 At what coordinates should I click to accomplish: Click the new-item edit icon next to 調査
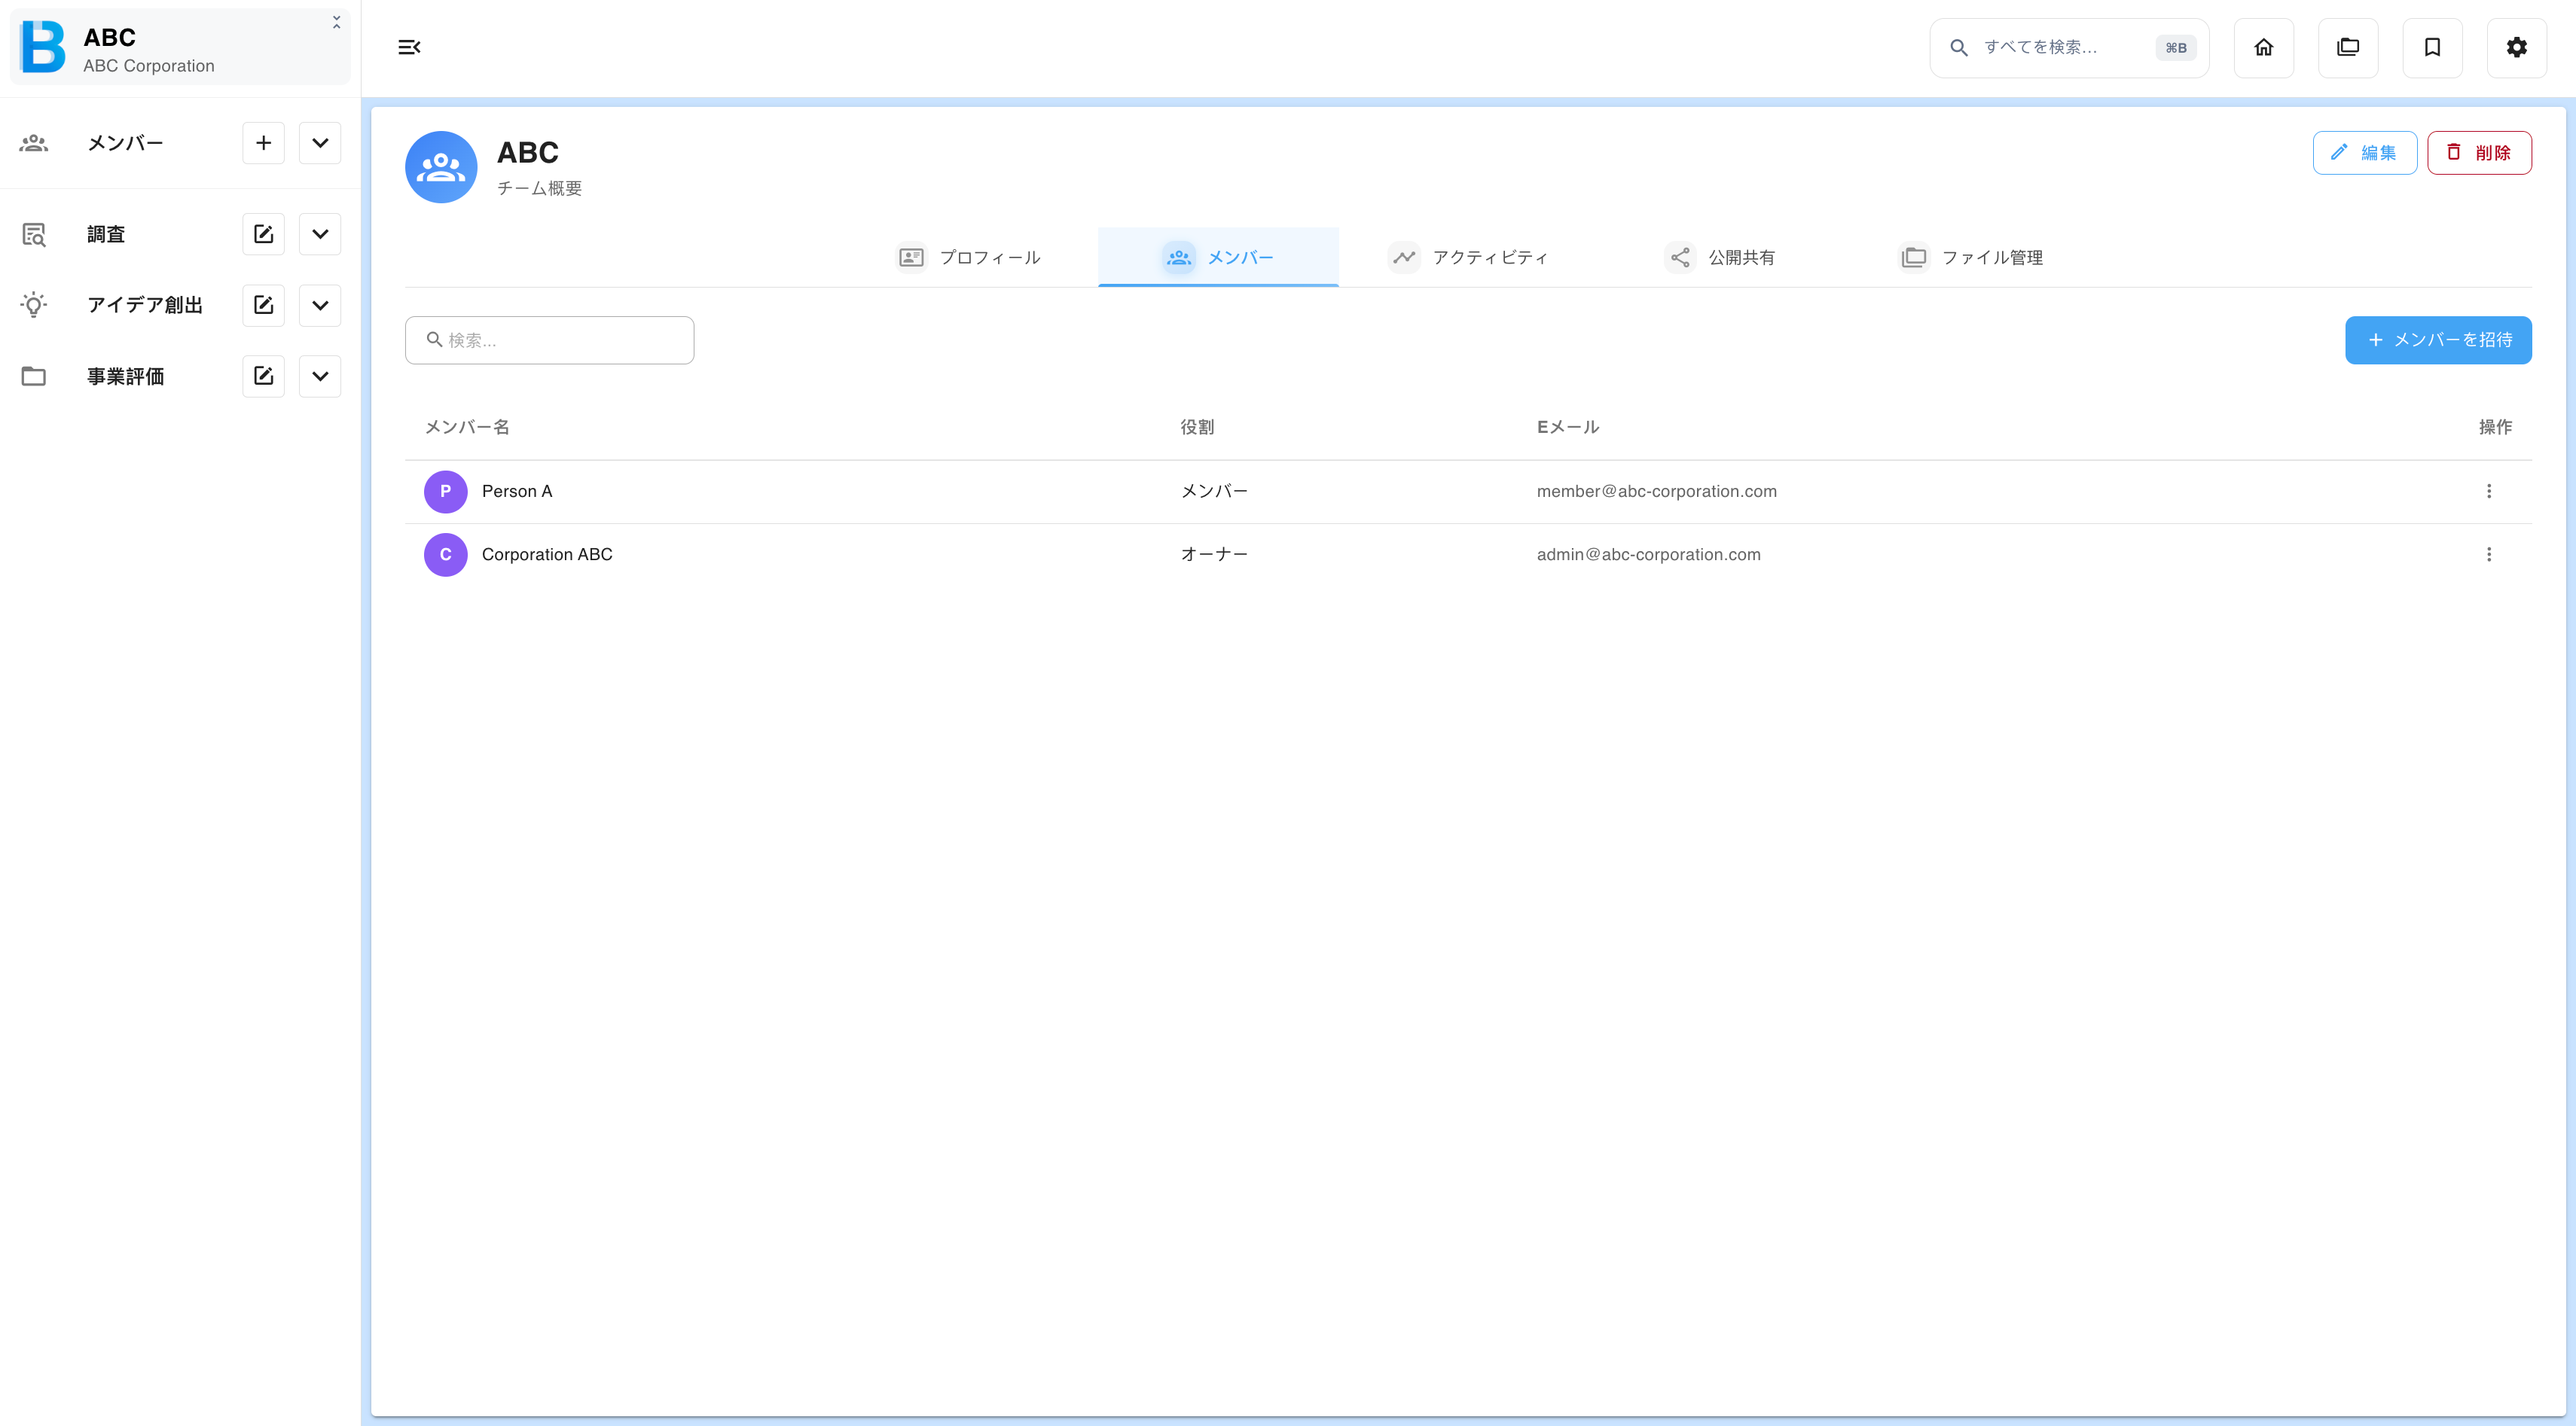264,234
